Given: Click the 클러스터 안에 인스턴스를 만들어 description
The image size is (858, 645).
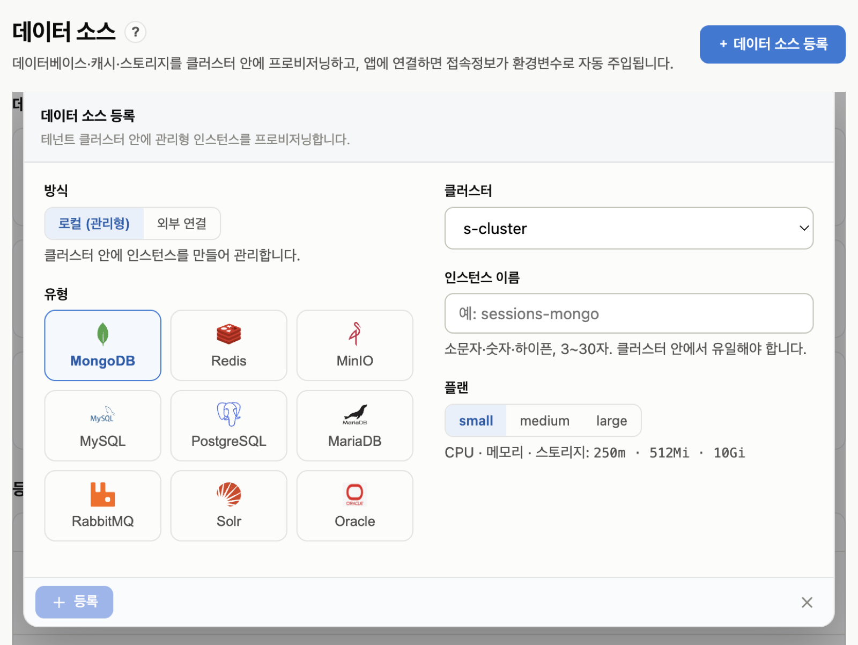Looking at the screenshot, I should [172, 255].
